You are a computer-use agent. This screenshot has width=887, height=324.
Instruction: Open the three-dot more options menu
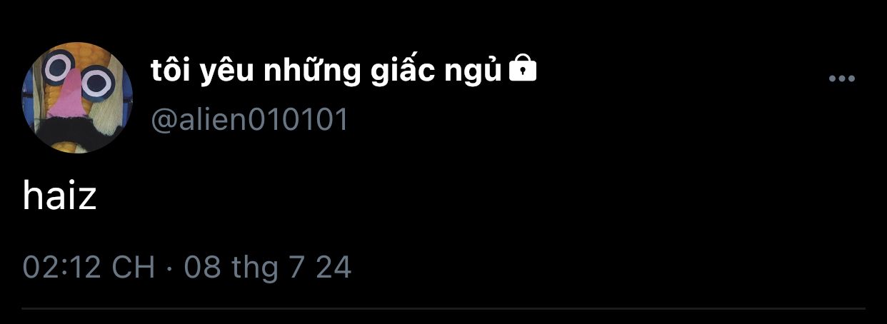tap(841, 79)
